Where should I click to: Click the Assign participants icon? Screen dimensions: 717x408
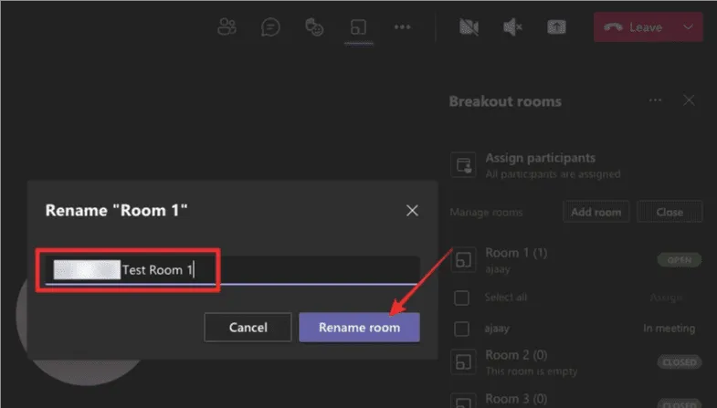463,164
